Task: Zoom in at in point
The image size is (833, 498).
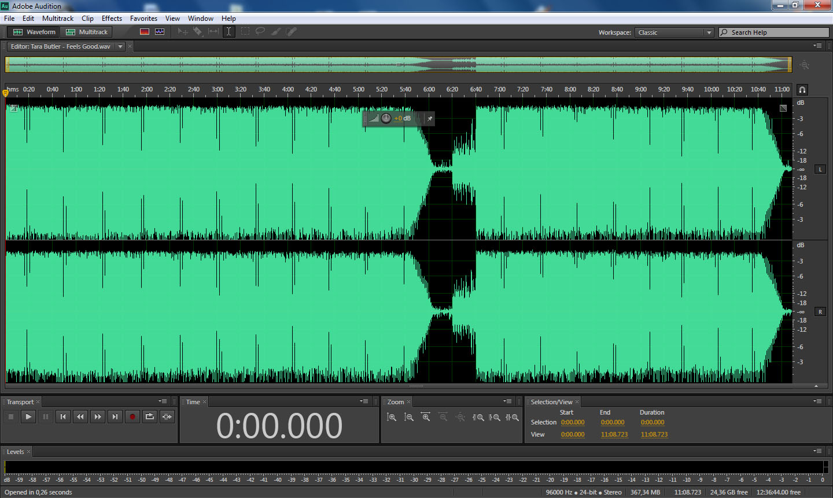Action: click(478, 417)
